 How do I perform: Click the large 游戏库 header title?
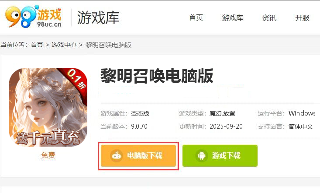[98, 18]
